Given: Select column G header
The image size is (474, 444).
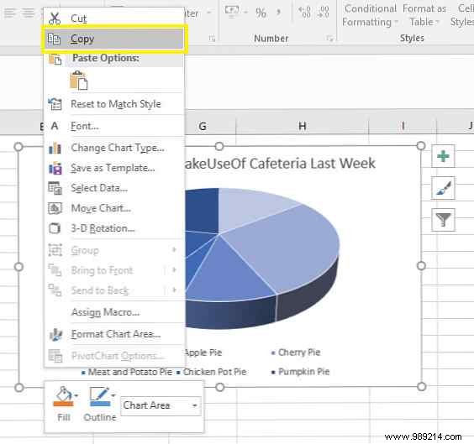Looking at the screenshot, I should (210, 126).
